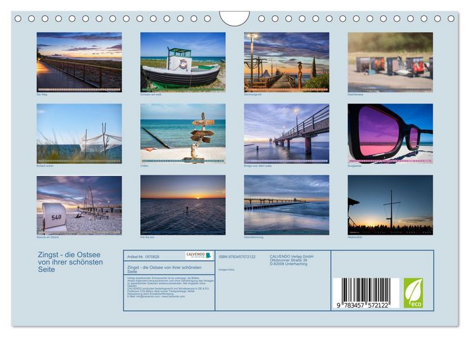Click the calendar hanger notch at top center
This screenshot has height=337, width=469.
[234, 18]
